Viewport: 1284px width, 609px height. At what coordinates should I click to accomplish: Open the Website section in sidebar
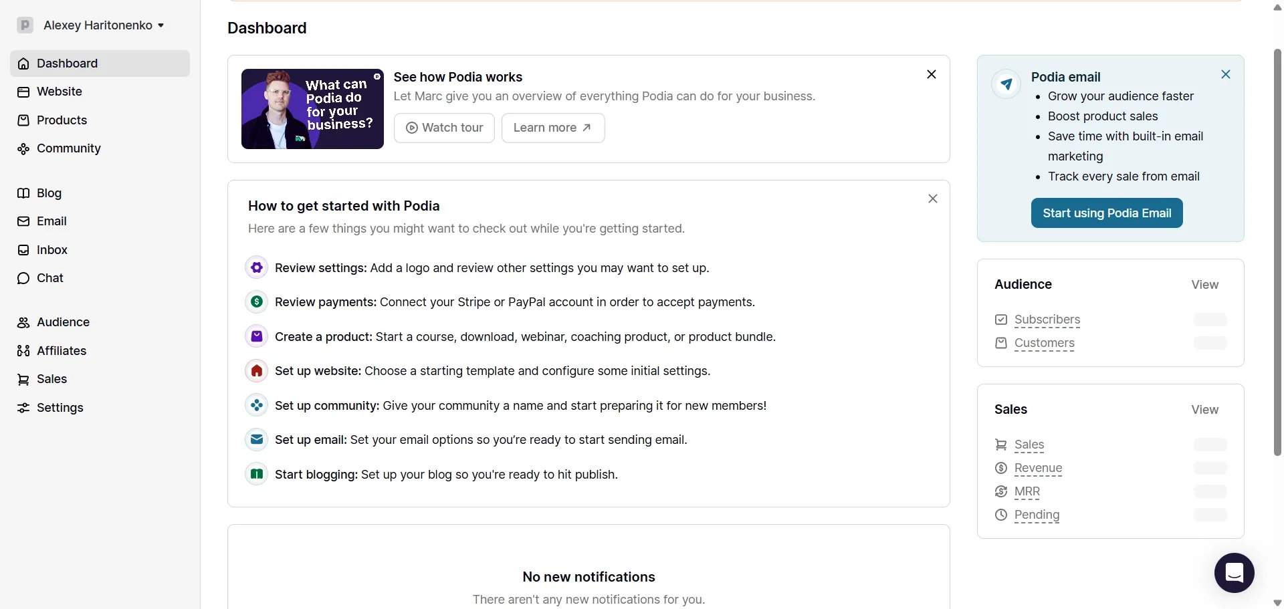click(x=100, y=92)
